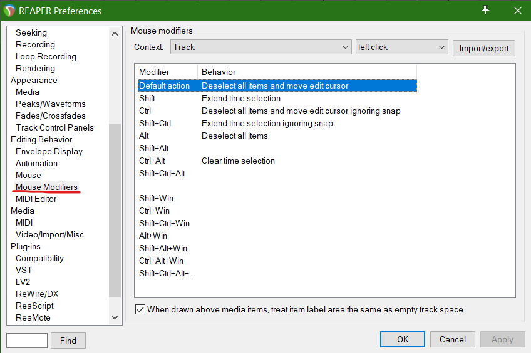Image resolution: width=531 pixels, height=353 pixels.
Task: Open MIDI Editor preferences
Action: (x=36, y=199)
